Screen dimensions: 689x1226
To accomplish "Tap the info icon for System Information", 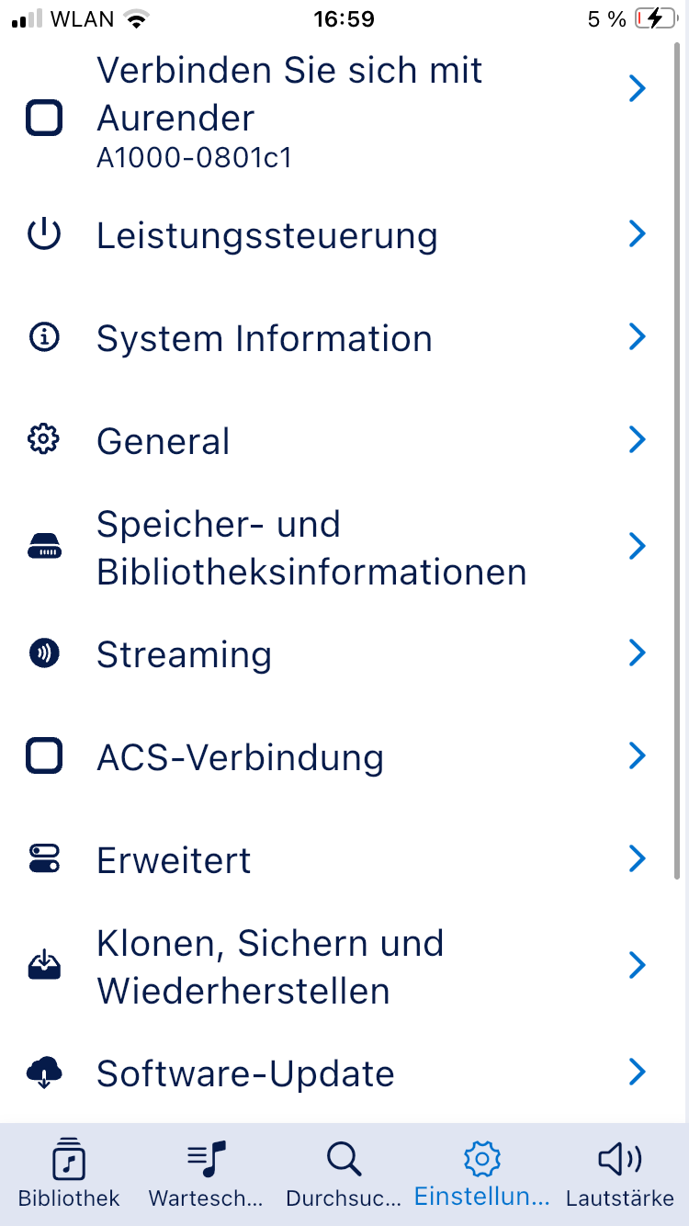I will [x=44, y=338].
